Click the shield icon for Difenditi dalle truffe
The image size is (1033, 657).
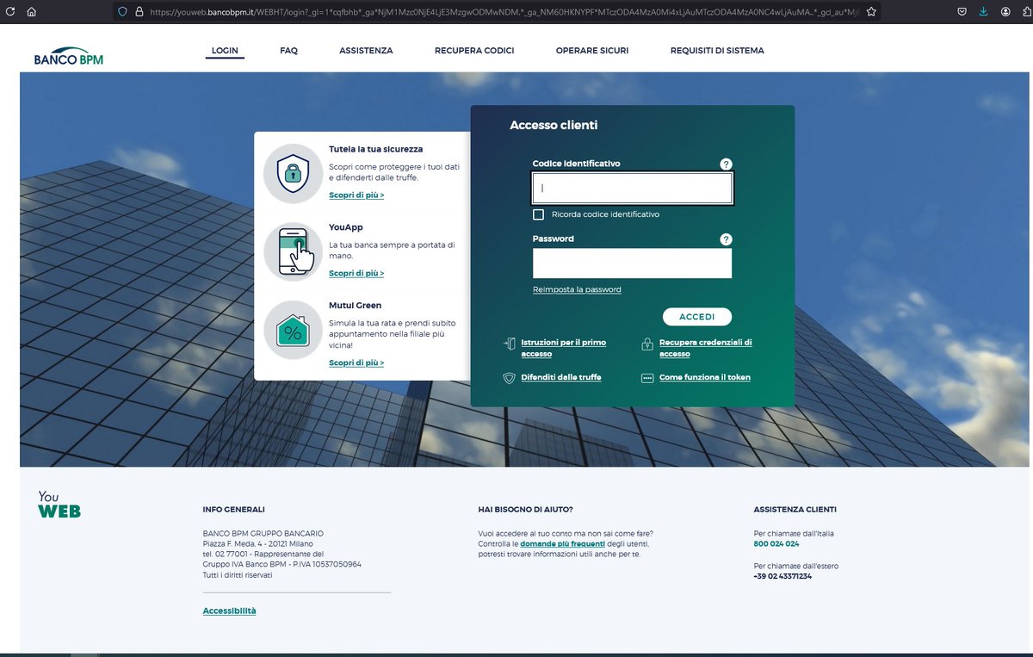[x=509, y=378]
